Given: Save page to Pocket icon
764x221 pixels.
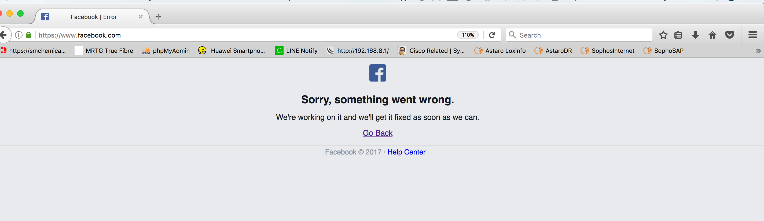Looking at the screenshot, I should click(x=730, y=35).
